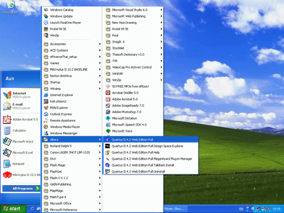Open the Canon LASER SHOT LBP-1120 folder
Viewport: 284px width, 213px height.
72,152
